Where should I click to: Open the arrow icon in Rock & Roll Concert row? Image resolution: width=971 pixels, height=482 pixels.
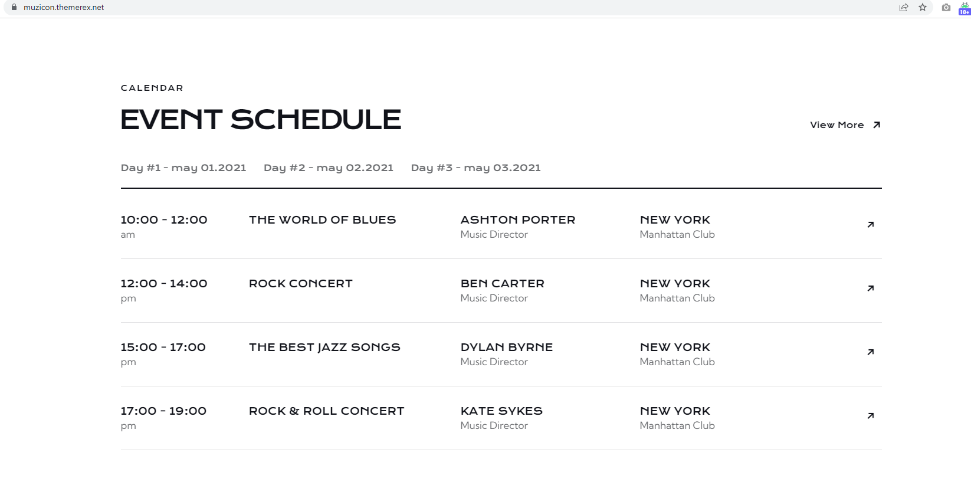pyautogui.click(x=871, y=416)
